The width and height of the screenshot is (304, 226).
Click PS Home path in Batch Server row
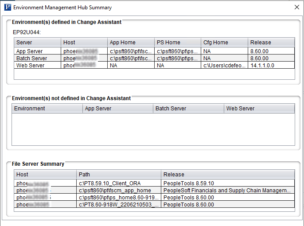pos(178,58)
